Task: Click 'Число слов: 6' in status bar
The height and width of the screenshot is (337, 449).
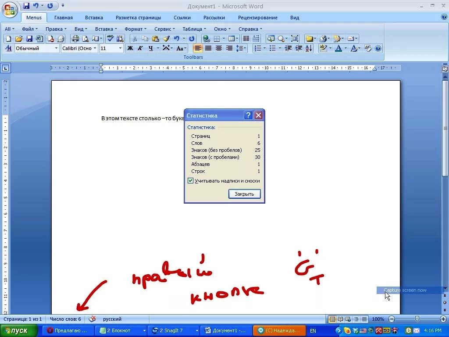Action: 66,319
